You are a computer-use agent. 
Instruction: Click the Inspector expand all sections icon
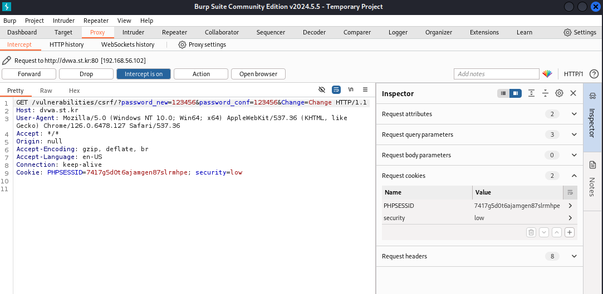tap(532, 93)
